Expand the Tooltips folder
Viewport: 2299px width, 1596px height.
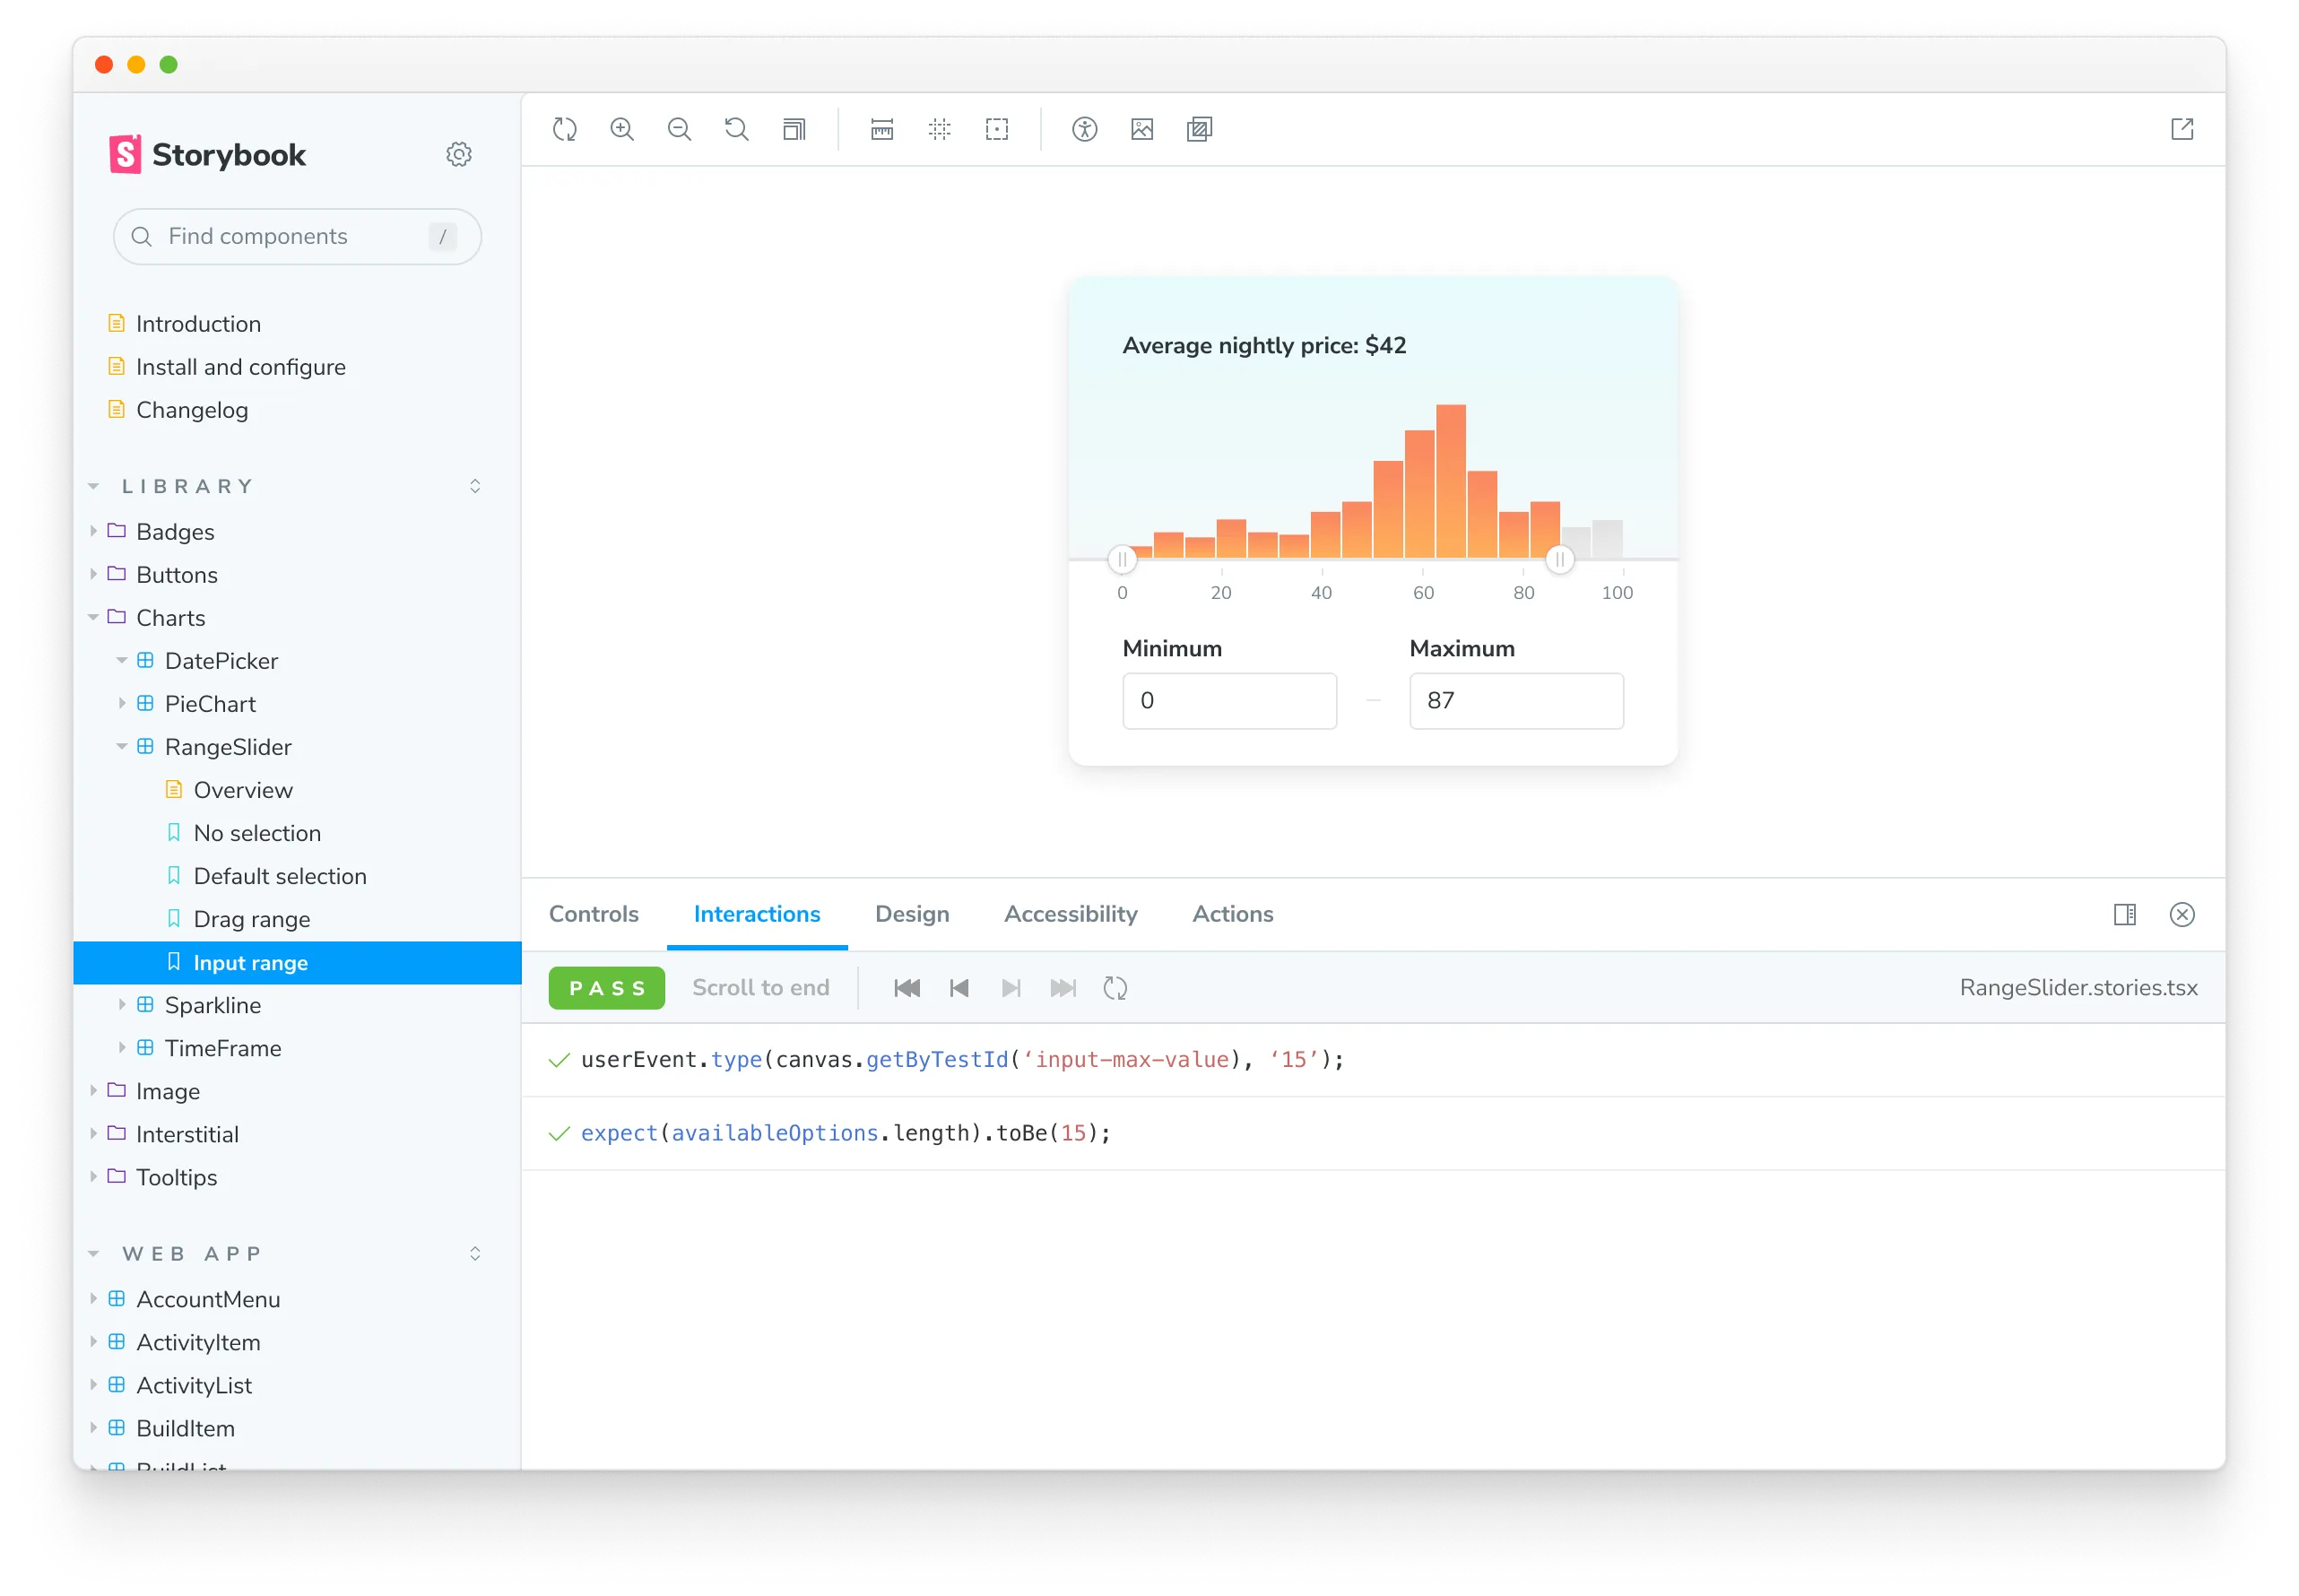(x=93, y=1176)
